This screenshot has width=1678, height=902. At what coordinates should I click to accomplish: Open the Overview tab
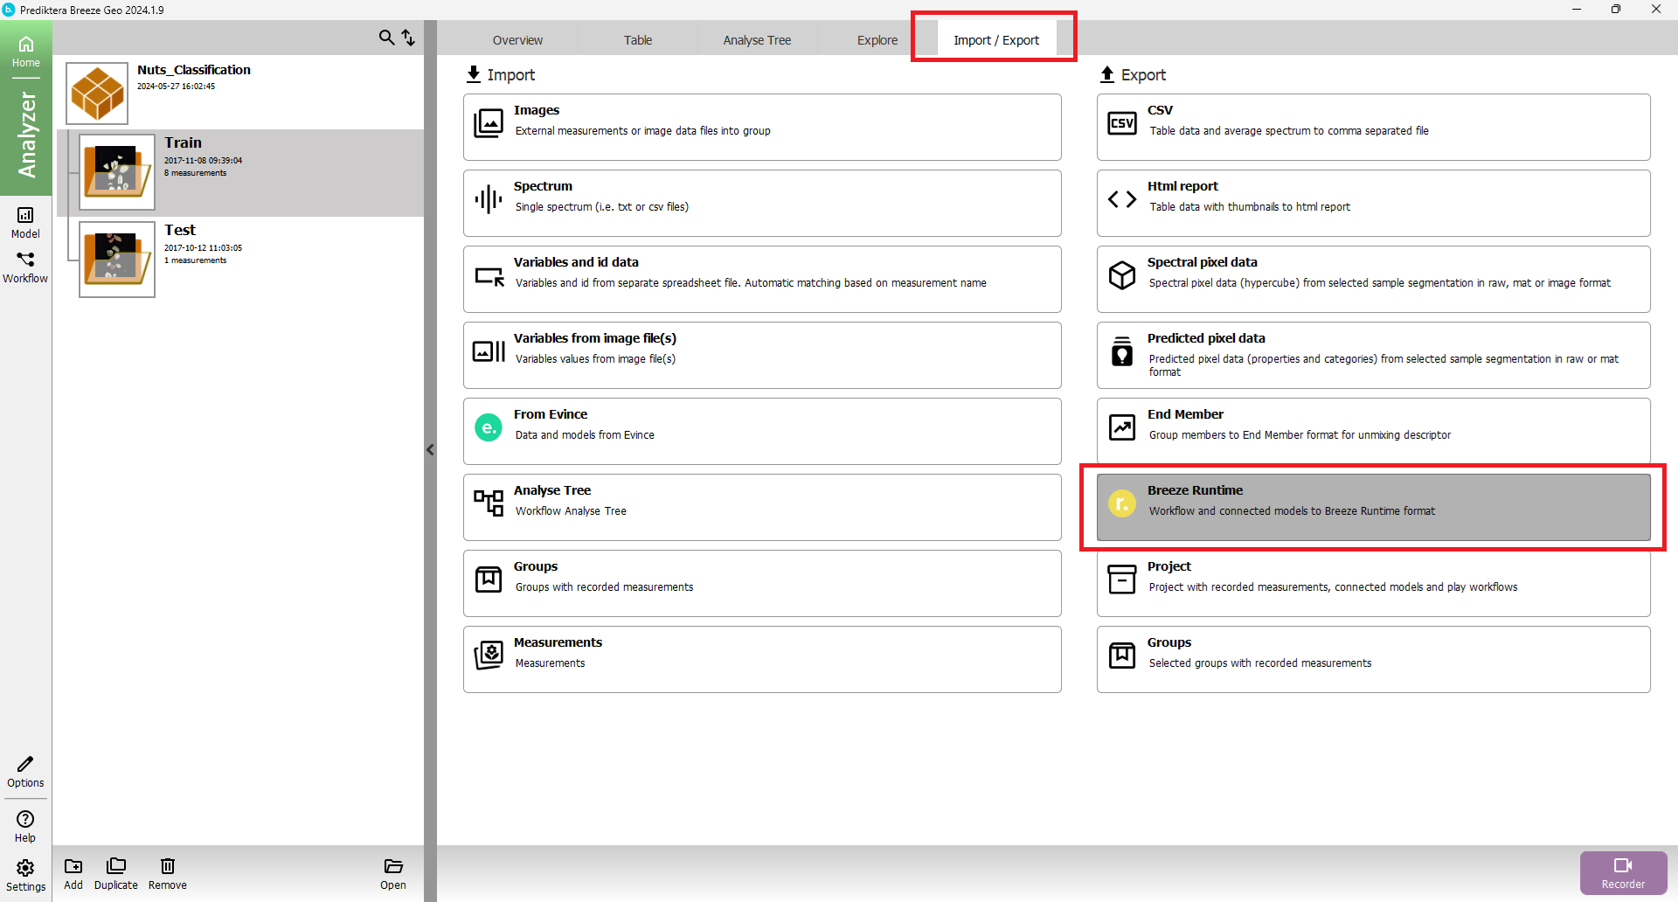517,40
